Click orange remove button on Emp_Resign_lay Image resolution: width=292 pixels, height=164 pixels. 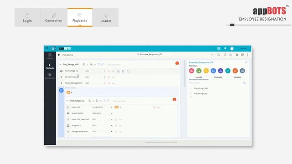174,99
